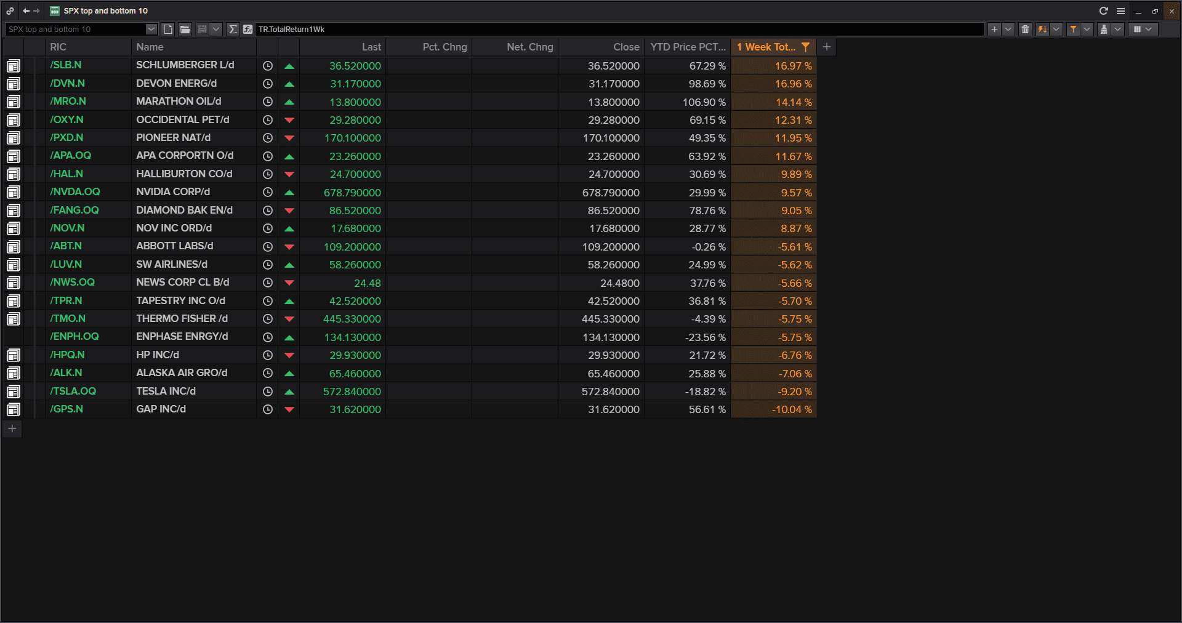This screenshot has width=1182, height=623.
Task: Click the 1 Week Tot... column header
Action: click(x=766, y=47)
